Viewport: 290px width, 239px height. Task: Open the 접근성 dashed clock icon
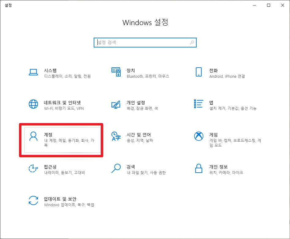(x=33, y=168)
